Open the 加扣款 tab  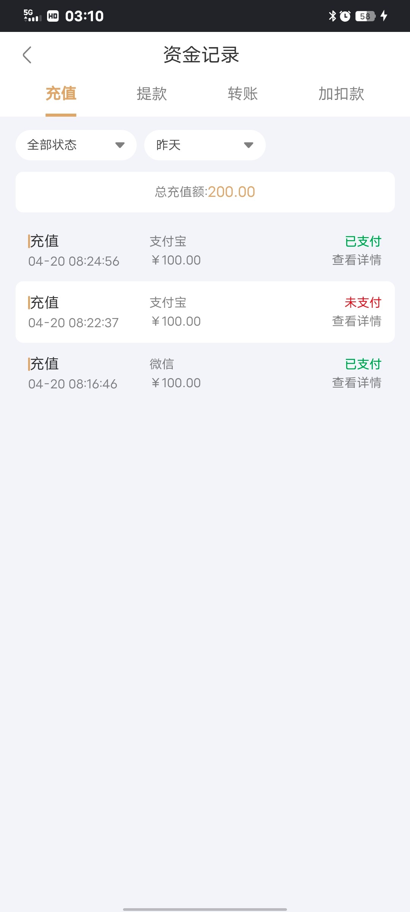[x=341, y=94]
